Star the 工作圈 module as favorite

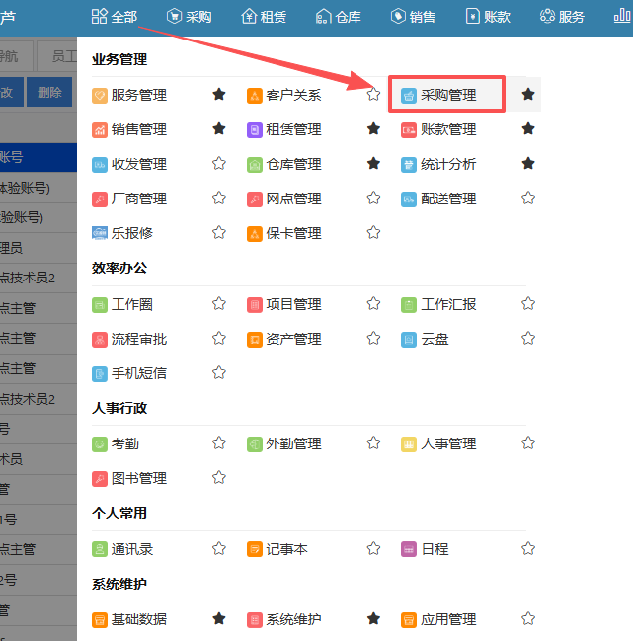point(219,304)
